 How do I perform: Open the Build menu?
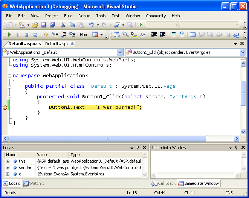click(x=68, y=16)
